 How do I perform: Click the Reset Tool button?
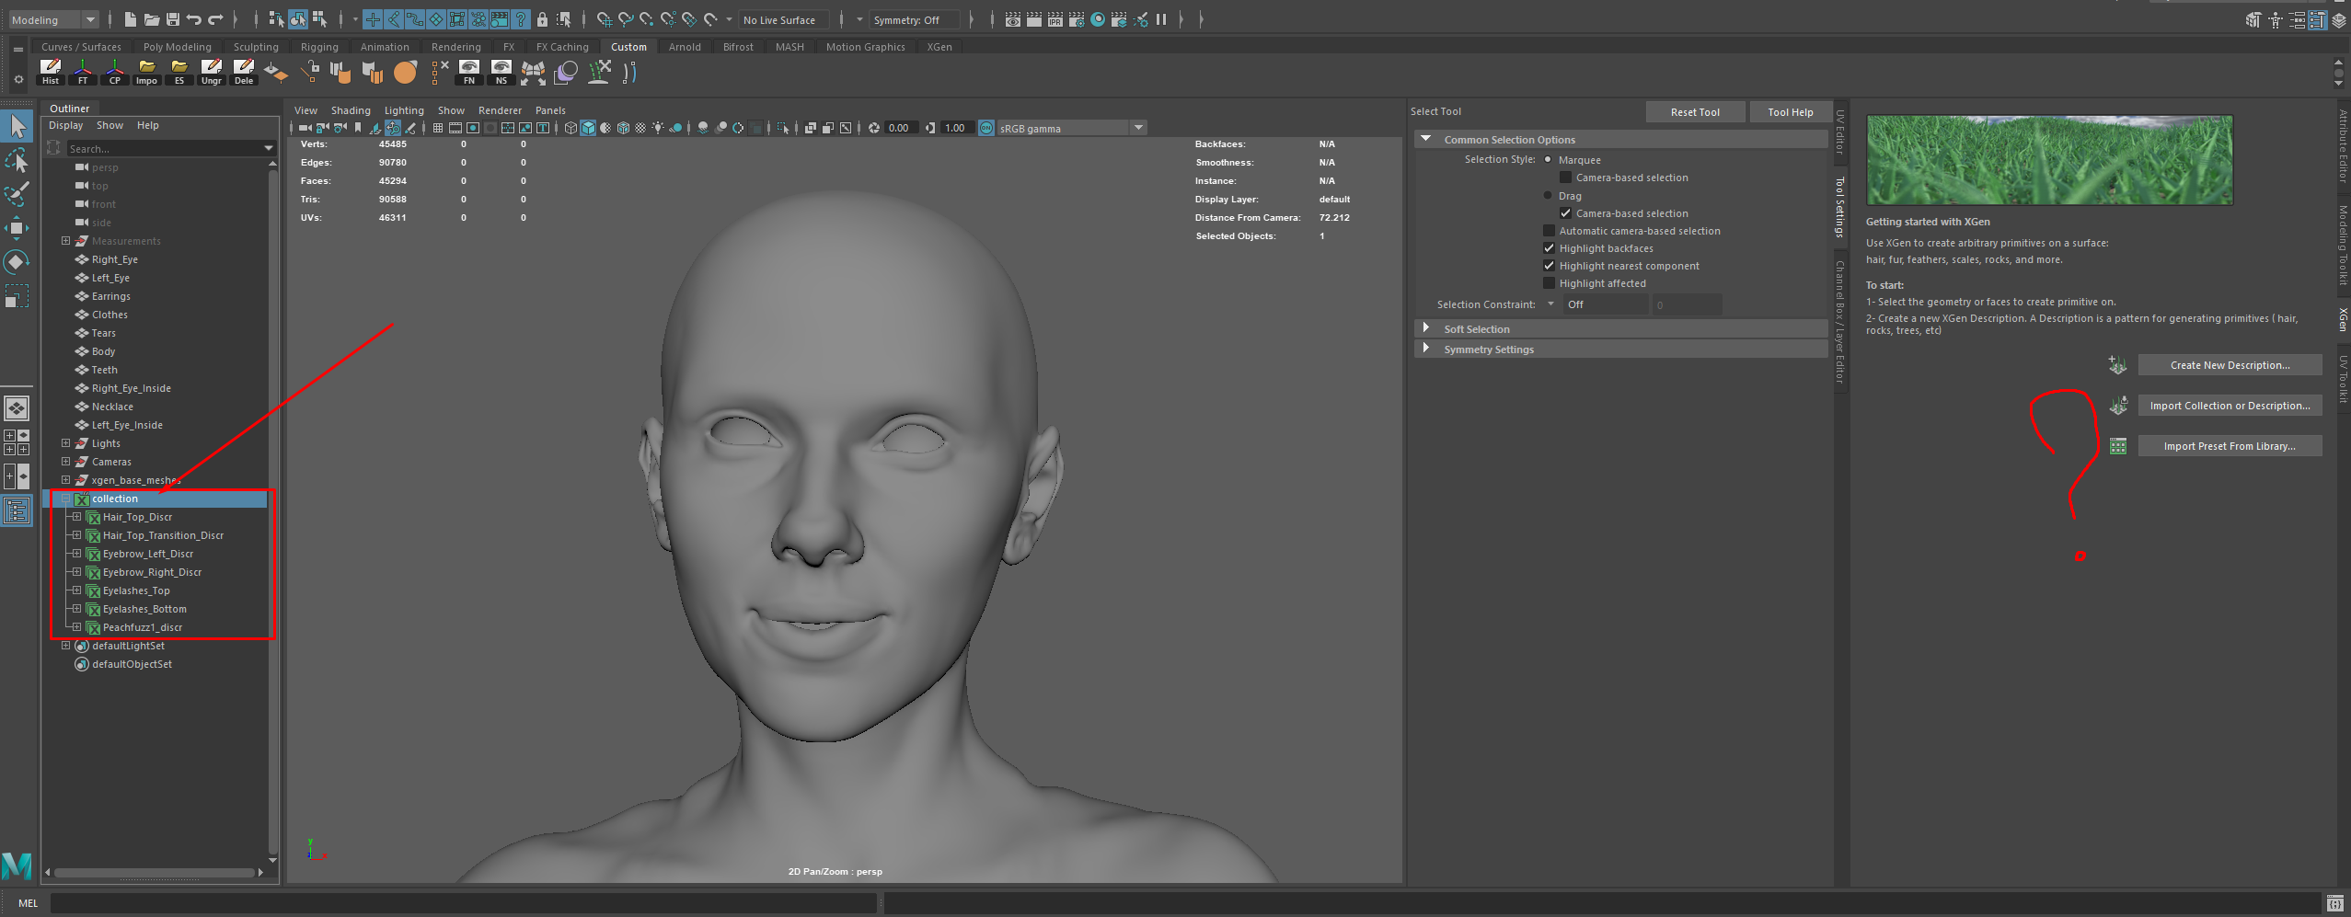click(1695, 112)
